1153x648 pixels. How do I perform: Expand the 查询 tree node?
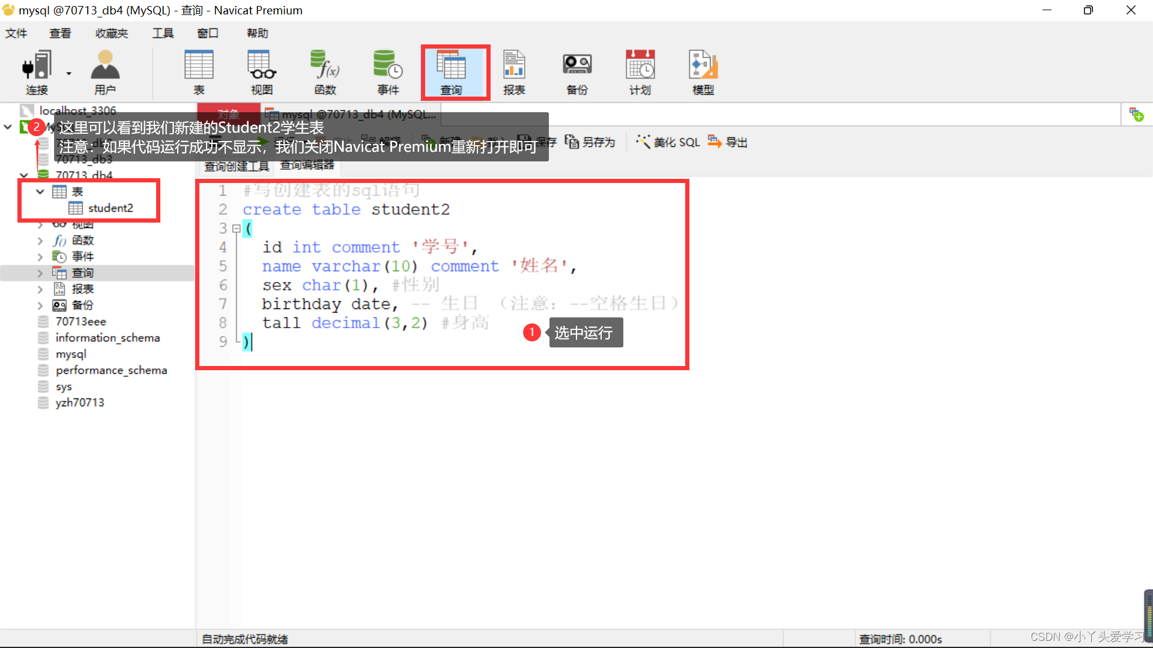(40, 273)
